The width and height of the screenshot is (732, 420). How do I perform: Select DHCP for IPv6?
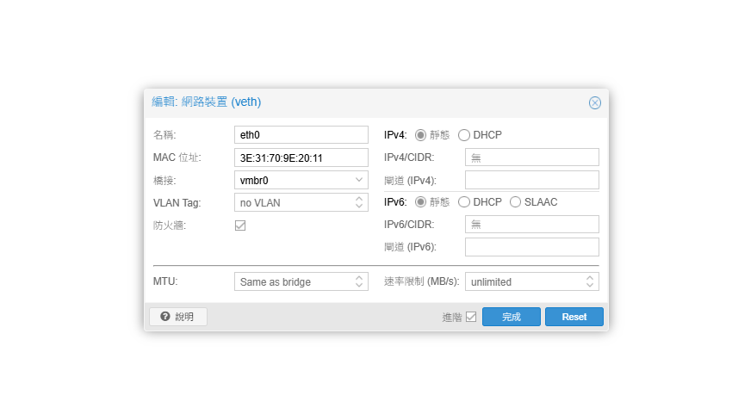click(464, 202)
